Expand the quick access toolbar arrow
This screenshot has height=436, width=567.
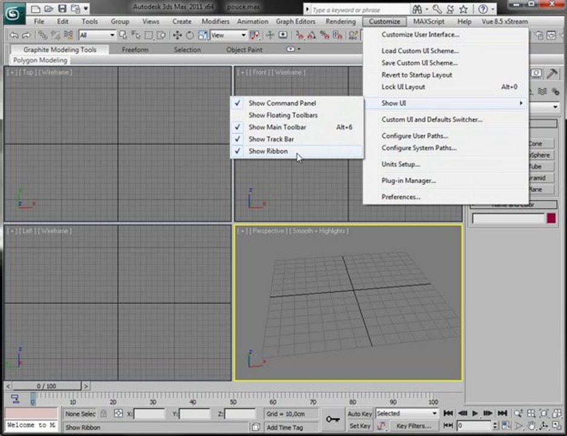[x=86, y=8]
